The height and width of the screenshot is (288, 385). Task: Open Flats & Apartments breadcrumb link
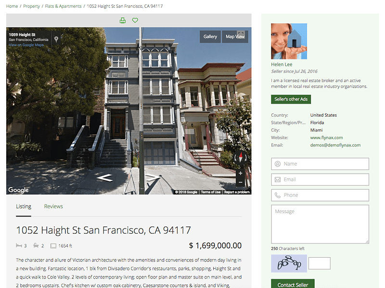(63, 6)
